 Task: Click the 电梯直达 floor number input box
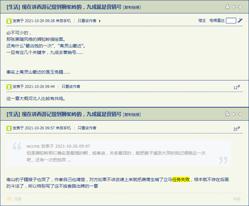point(231,21)
